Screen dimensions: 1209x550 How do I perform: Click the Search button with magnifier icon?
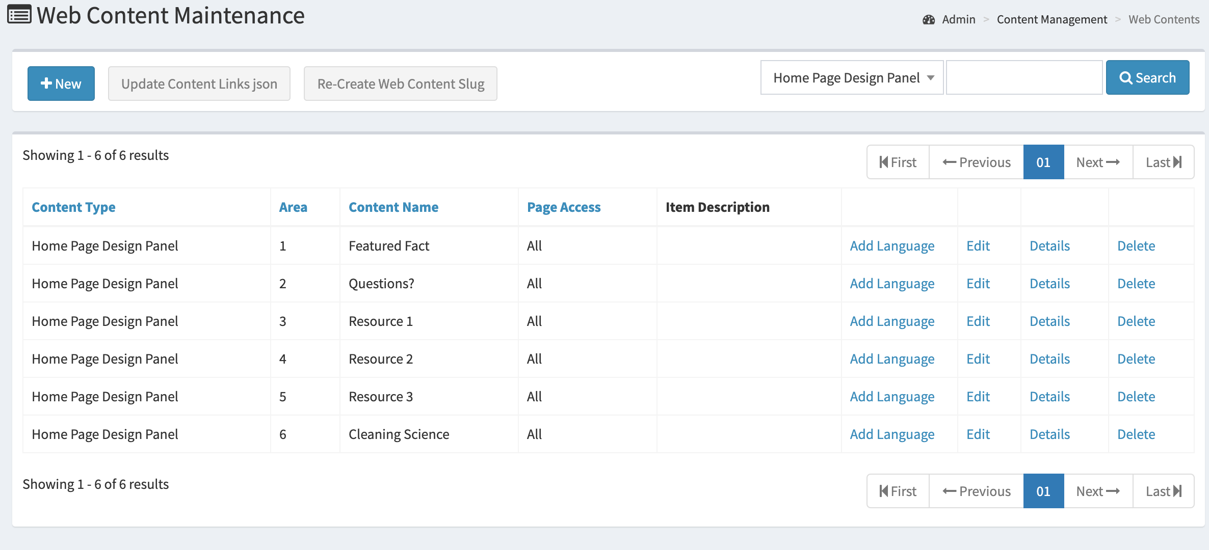1147,78
